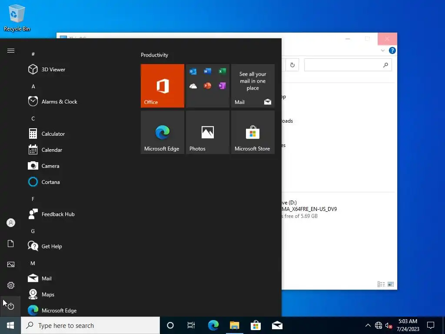Open the Action Center notifications icon

point(431,325)
